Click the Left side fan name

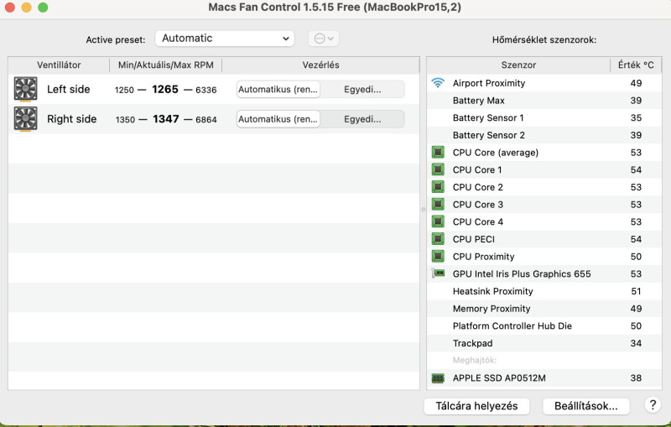[69, 89]
